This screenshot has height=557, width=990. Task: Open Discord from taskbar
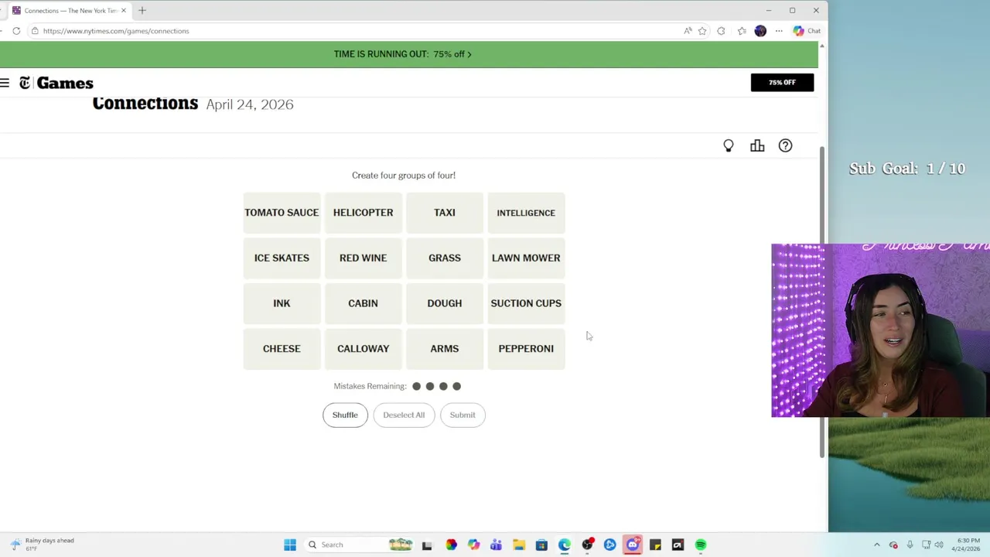(x=633, y=545)
